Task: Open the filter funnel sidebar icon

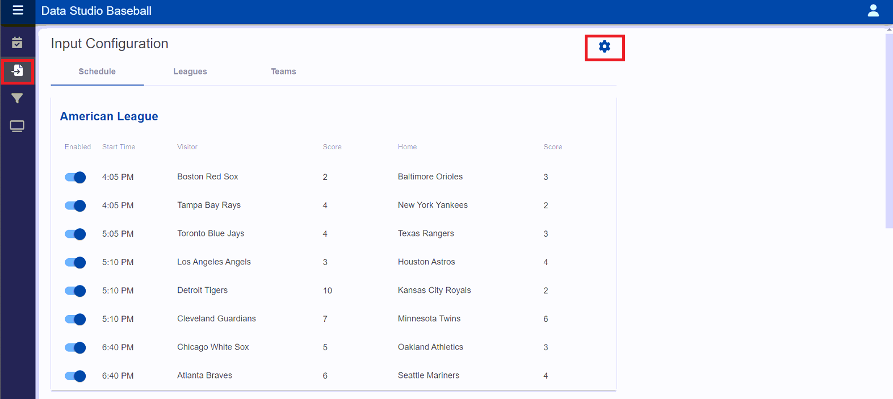Action: (x=17, y=99)
